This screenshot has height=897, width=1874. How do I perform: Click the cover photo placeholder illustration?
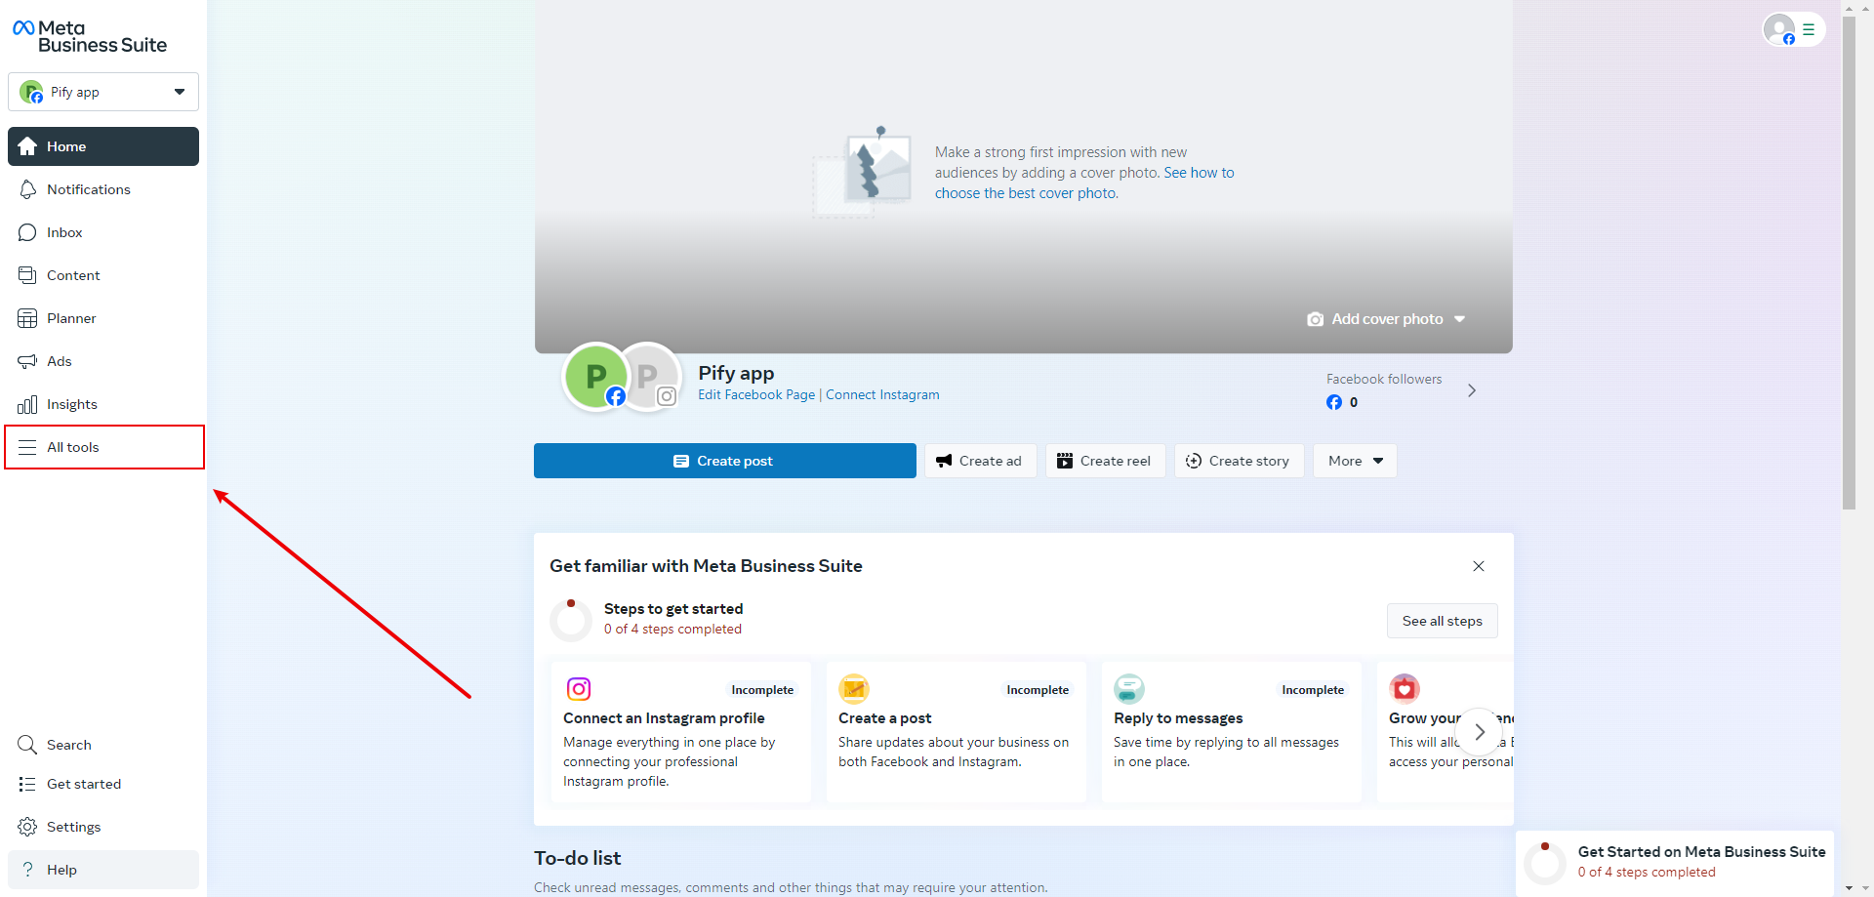click(x=863, y=171)
